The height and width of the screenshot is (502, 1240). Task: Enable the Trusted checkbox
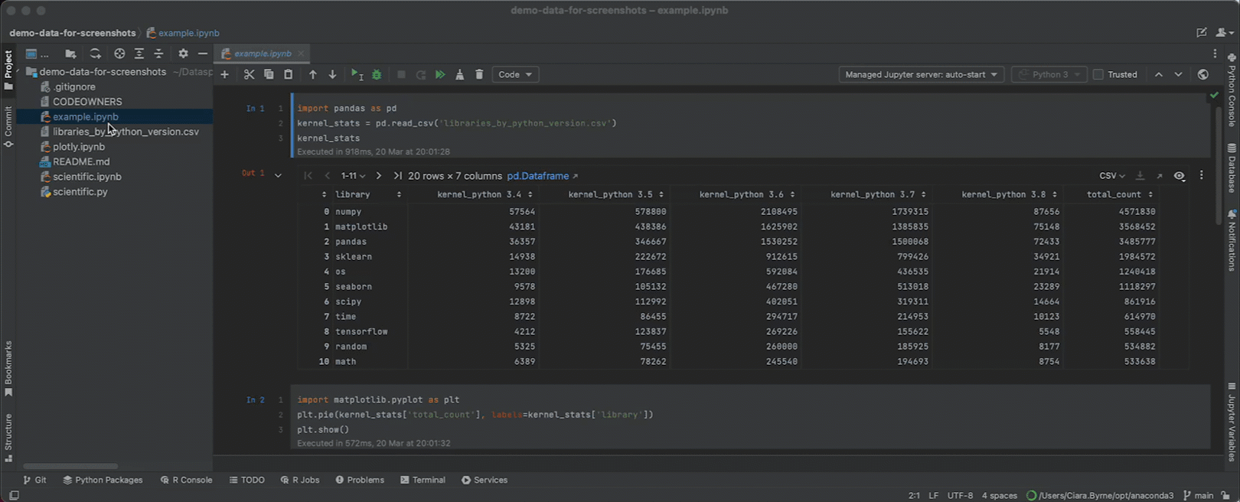click(1098, 75)
